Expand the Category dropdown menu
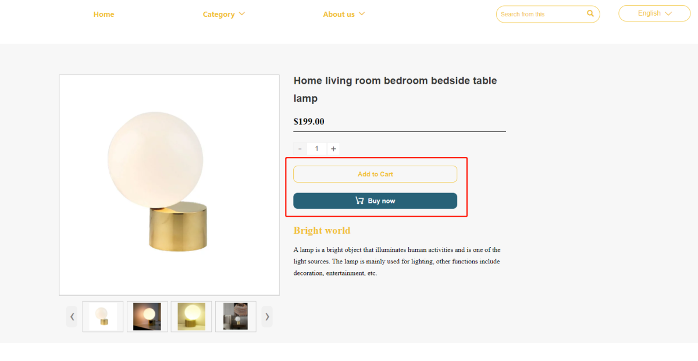This screenshot has width=698, height=361. coord(223,14)
